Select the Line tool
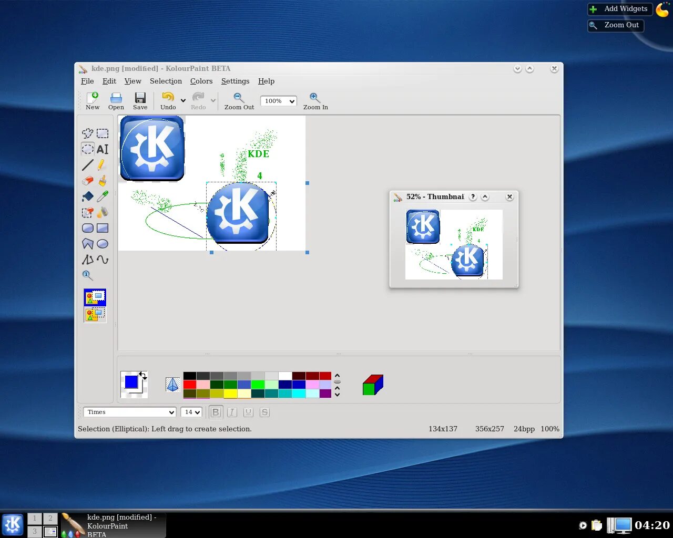 pyautogui.click(x=88, y=165)
